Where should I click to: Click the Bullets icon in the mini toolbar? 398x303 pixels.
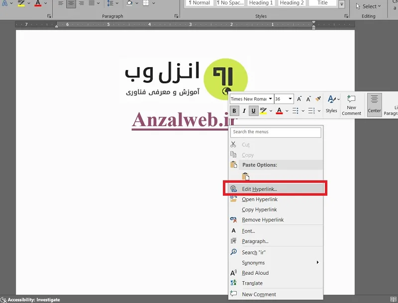click(x=295, y=111)
